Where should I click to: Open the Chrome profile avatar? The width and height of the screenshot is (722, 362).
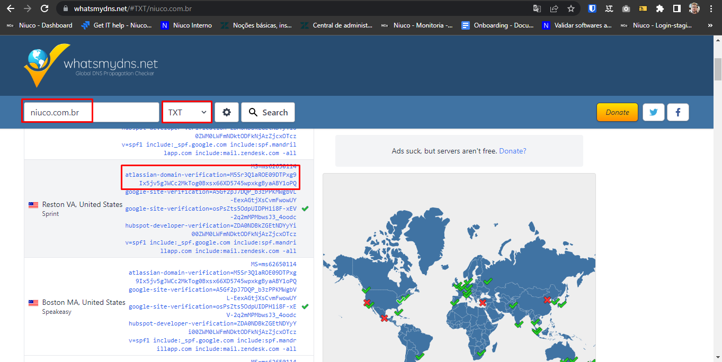694,8
